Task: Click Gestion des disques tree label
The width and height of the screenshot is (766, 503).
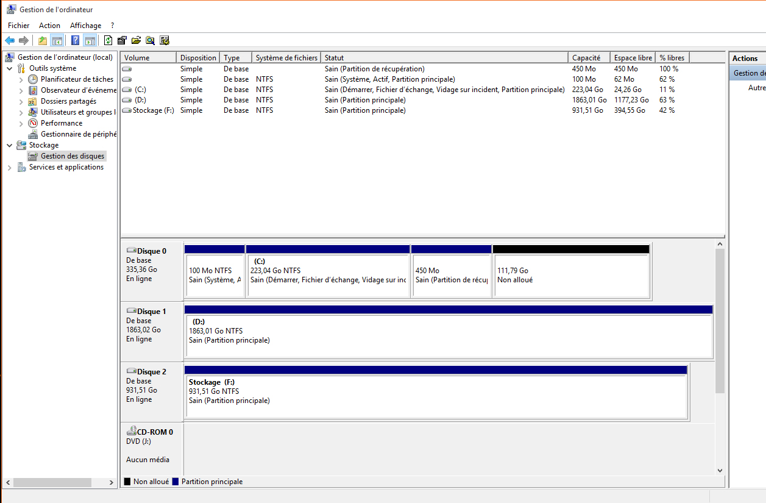Action: pos(73,156)
